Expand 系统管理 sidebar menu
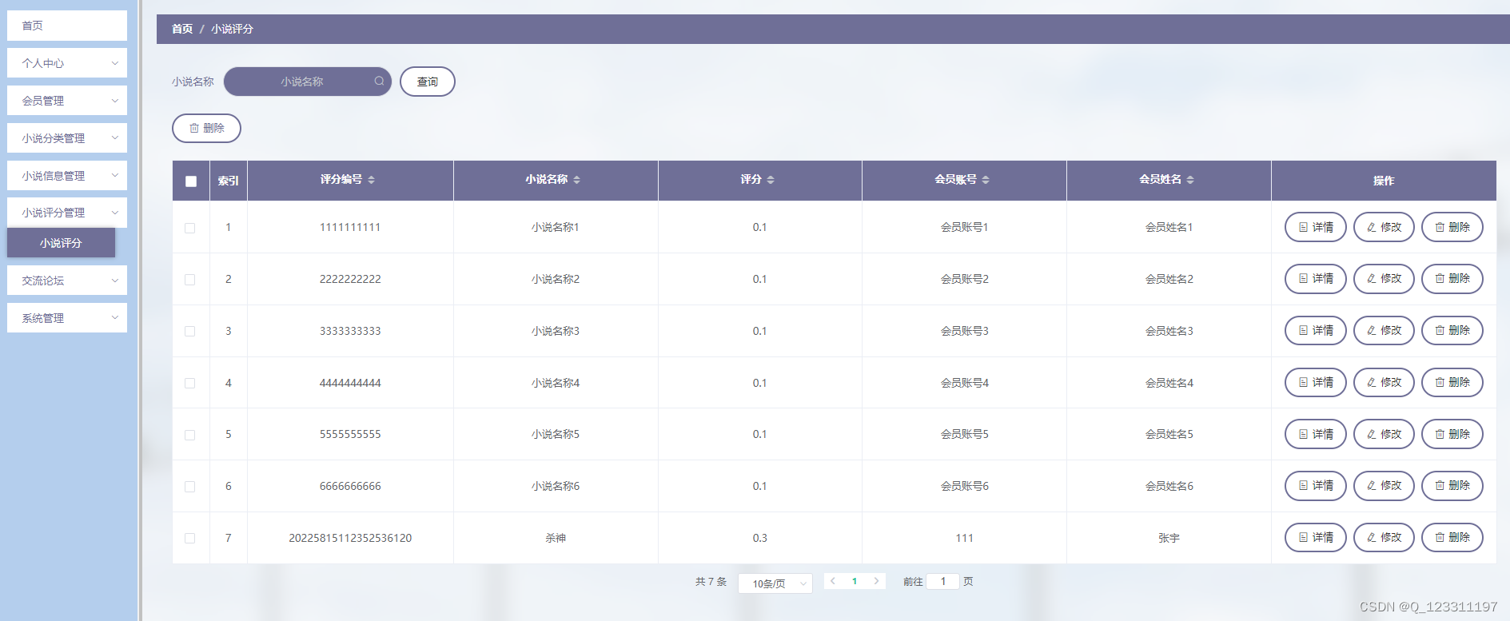 pos(67,318)
